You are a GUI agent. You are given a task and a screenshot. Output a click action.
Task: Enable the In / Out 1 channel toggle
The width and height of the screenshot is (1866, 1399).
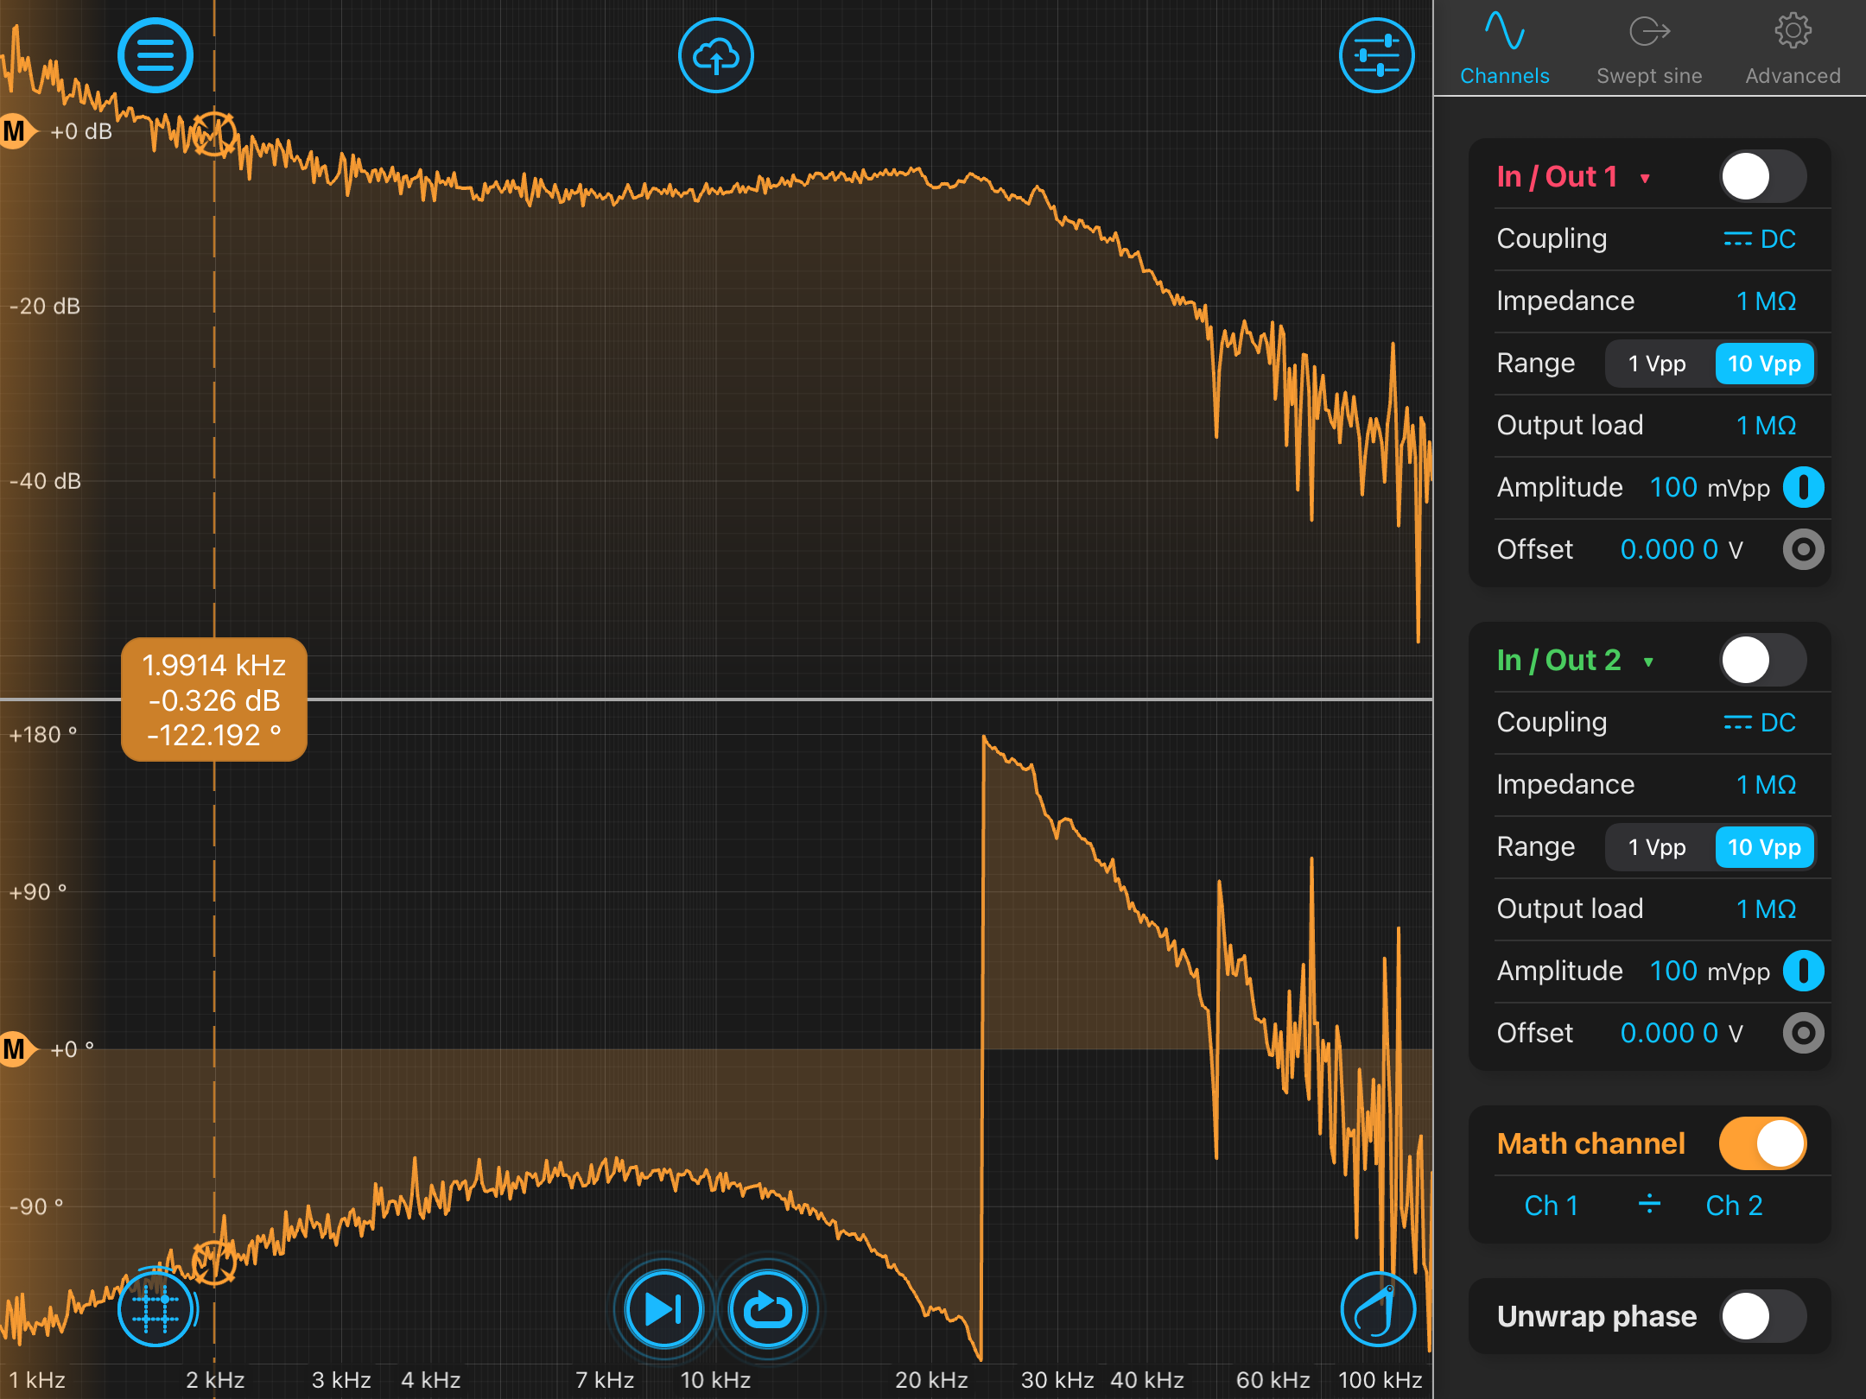tap(1762, 177)
